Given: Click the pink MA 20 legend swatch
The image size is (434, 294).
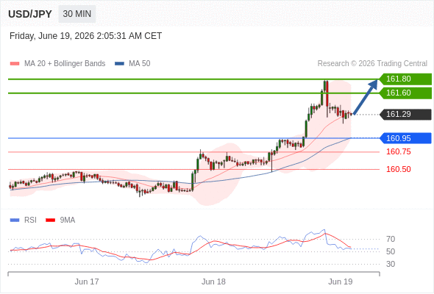Looking at the screenshot, I should [x=15, y=64].
